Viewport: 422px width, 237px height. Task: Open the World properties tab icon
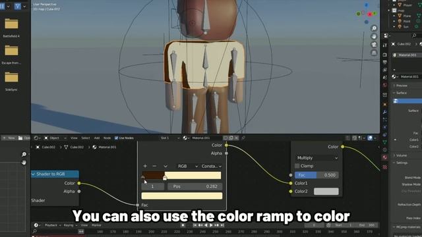[385, 85]
